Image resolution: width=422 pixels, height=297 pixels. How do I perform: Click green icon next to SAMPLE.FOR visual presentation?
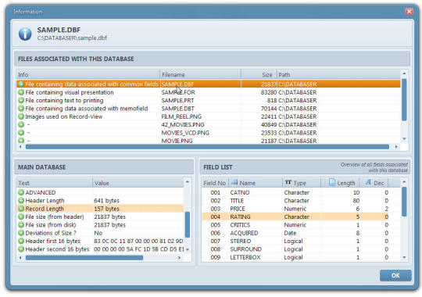pos(21,92)
